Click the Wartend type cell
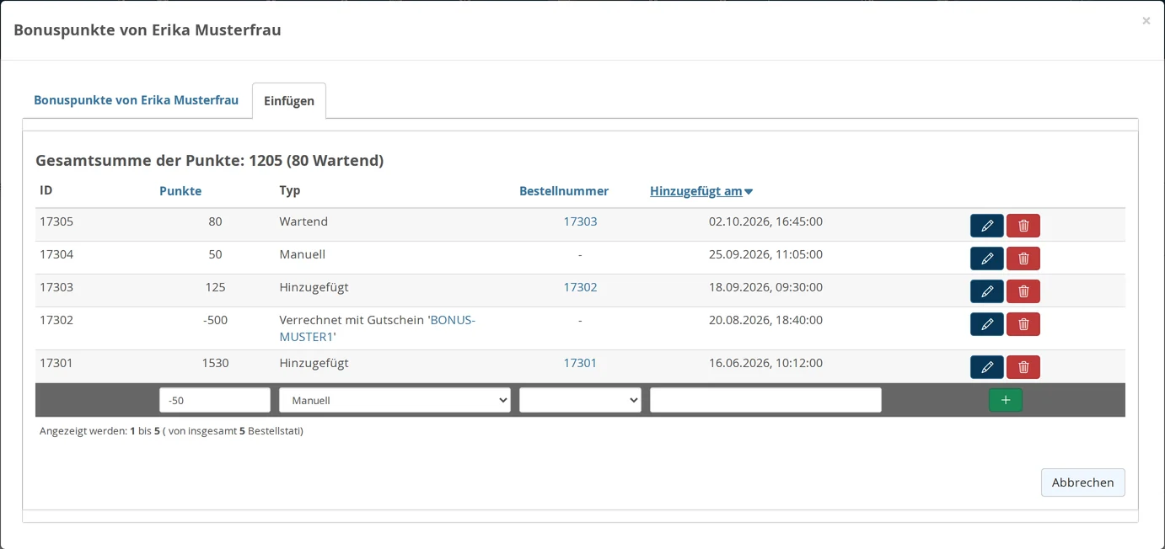This screenshot has width=1165, height=549. pos(303,221)
